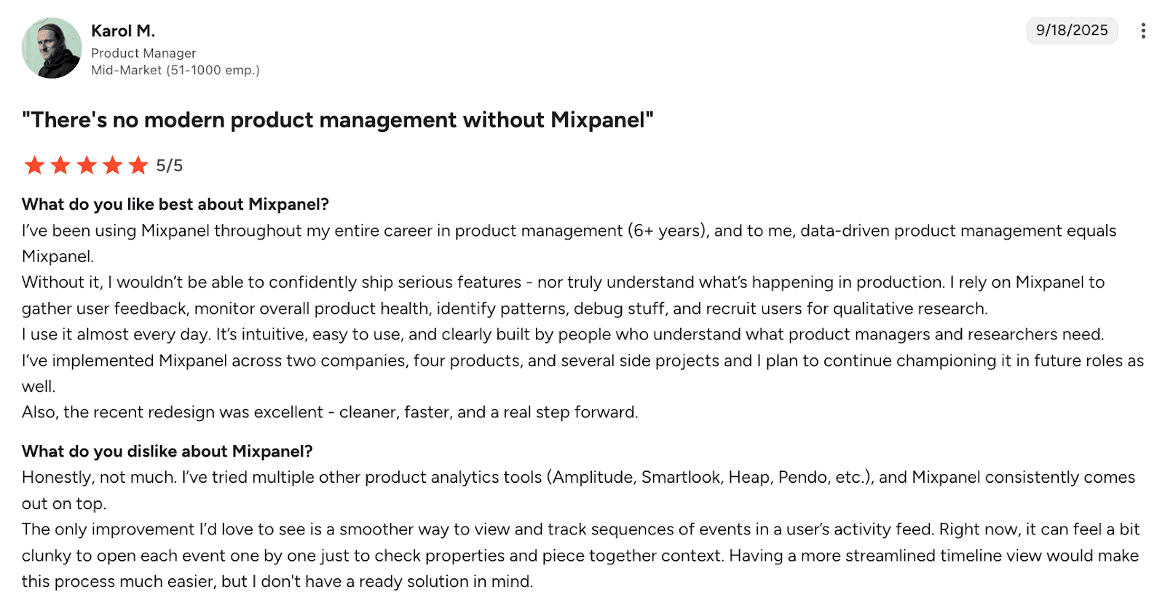Select the third rating star
Viewport: 1165px width, 608px height.
click(x=87, y=165)
